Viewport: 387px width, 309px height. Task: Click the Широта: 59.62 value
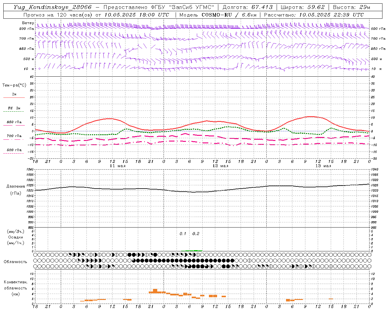pyautogui.click(x=303, y=7)
